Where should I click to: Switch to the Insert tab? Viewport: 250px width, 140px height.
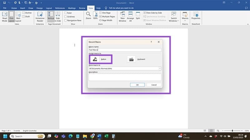[x=22, y=8]
